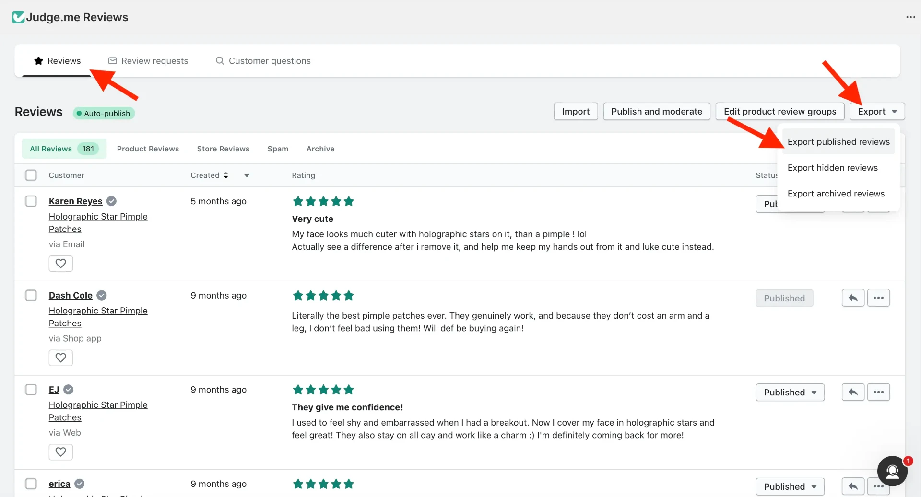Reply to erica's review
The image size is (921, 497).
[x=853, y=486]
